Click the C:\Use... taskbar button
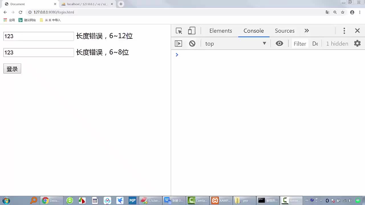The height and width of the screenshot is (205, 365). click(x=151, y=200)
